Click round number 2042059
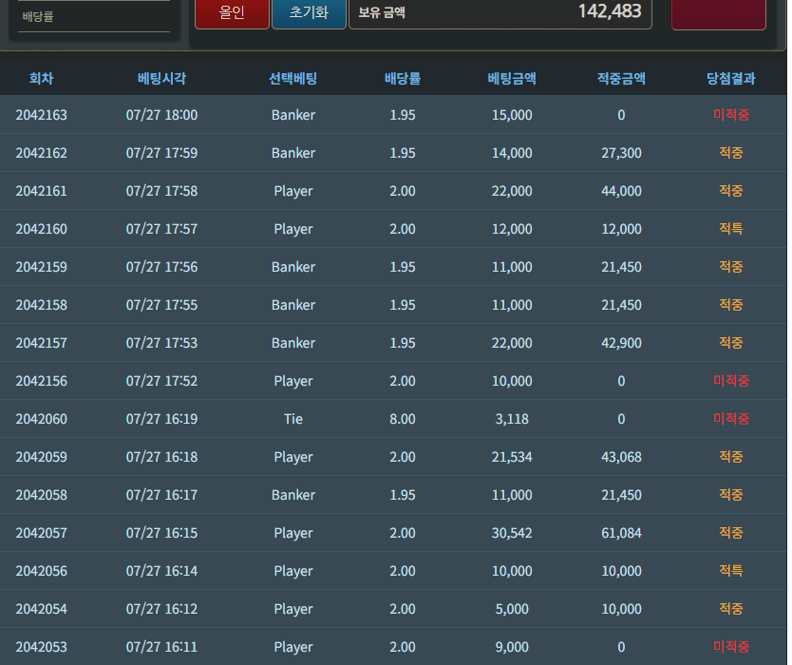 click(42, 457)
